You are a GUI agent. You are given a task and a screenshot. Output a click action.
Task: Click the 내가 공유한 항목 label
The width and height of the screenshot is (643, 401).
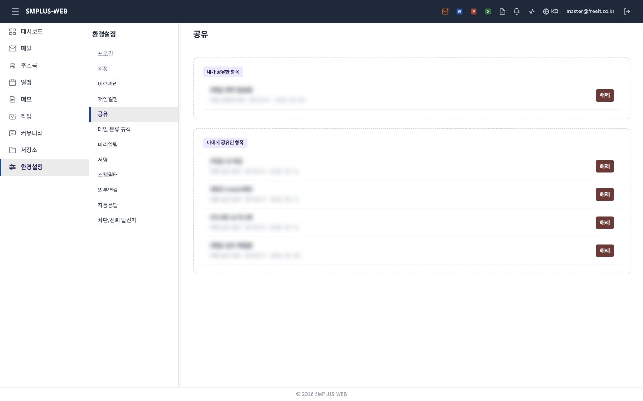click(223, 72)
